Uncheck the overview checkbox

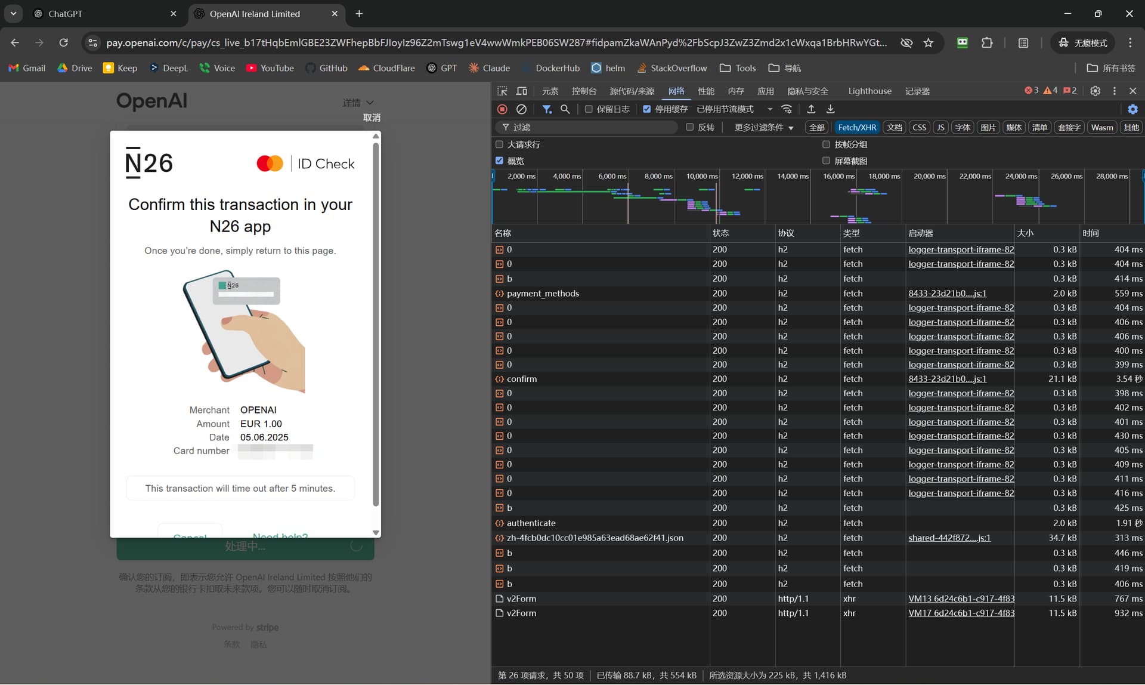point(500,161)
